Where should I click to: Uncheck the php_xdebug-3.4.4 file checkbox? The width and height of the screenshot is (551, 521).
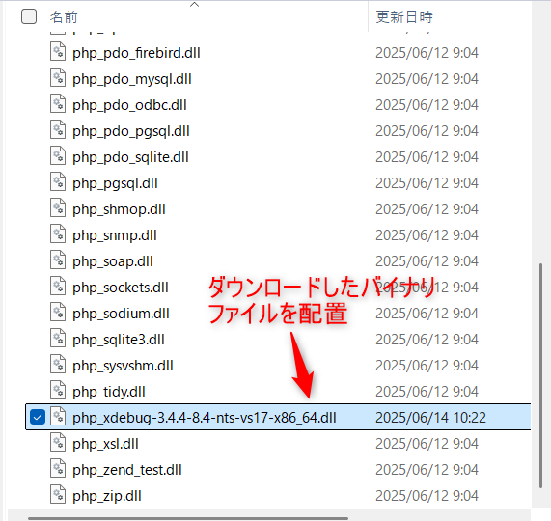[38, 417]
